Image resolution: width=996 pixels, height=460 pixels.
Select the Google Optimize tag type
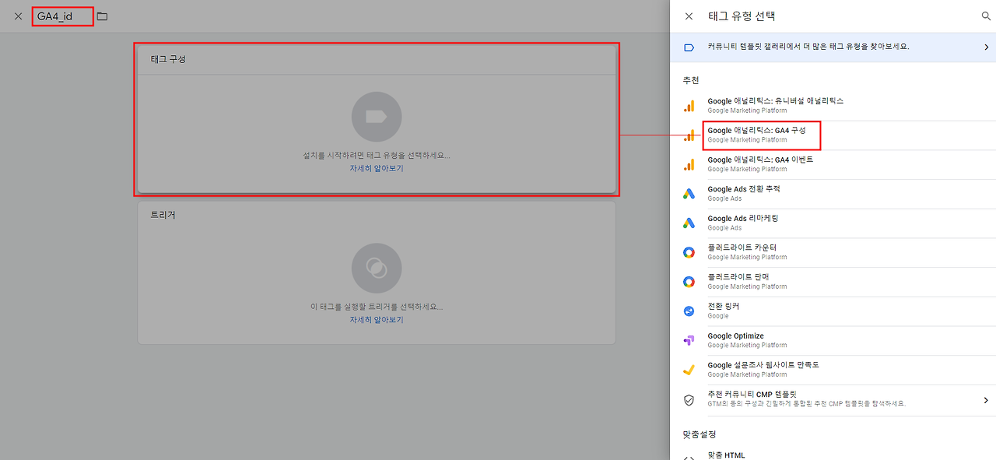(833, 341)
